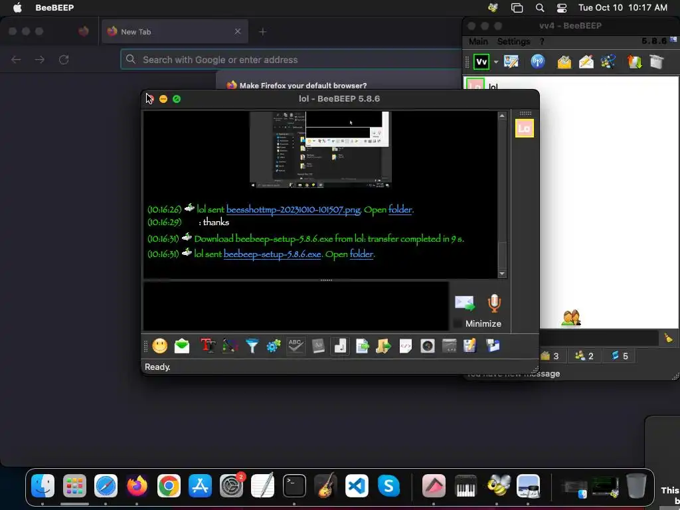Click the Firefox reload button

[64, 60]
